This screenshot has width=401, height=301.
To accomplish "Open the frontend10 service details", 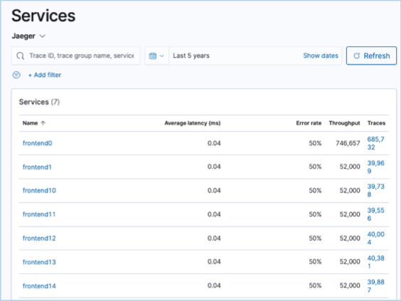I will 39,191.
